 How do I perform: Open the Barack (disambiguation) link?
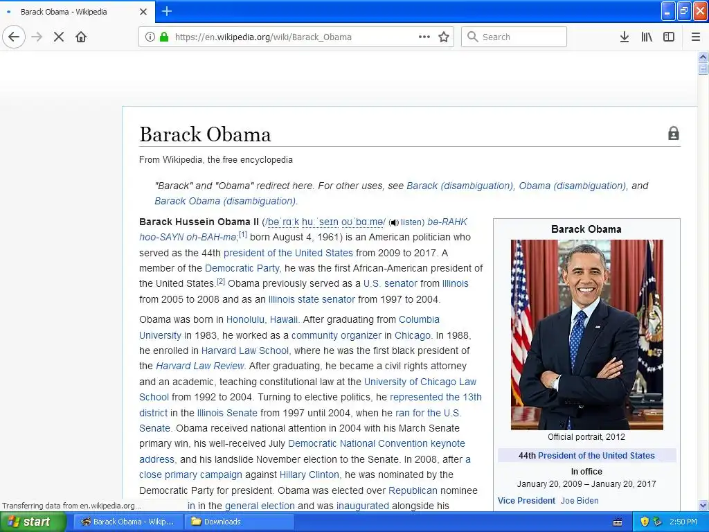coord(460,186)
